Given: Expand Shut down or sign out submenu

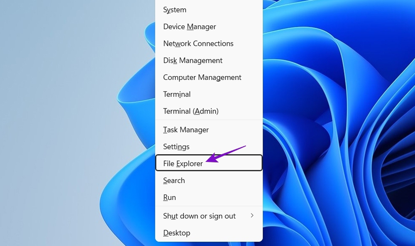Looking at the screenshot, I should [199, 216].
